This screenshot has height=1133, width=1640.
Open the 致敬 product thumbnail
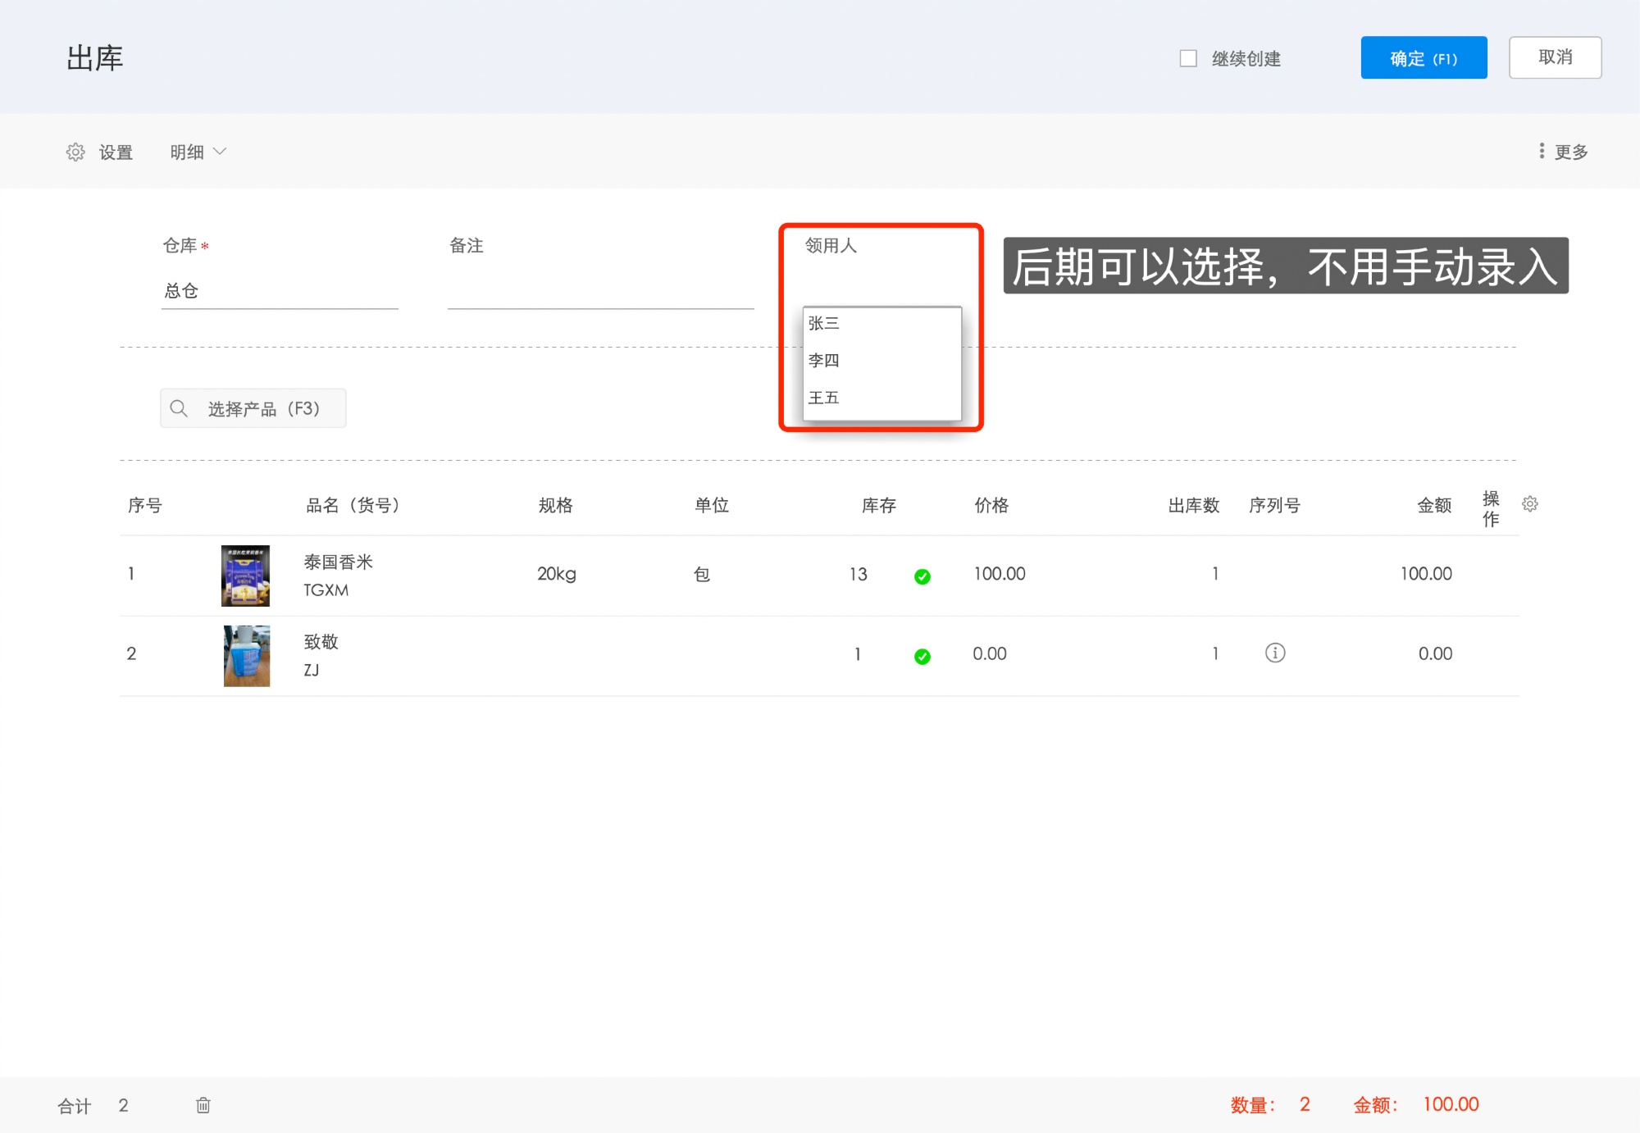click(x=247, y=656)
